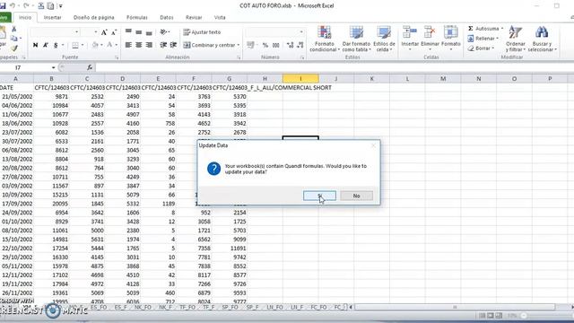The image size is (574, 323).
Task: Toggle Ajustar texto wrap
Action: click(x=202, y=32)
